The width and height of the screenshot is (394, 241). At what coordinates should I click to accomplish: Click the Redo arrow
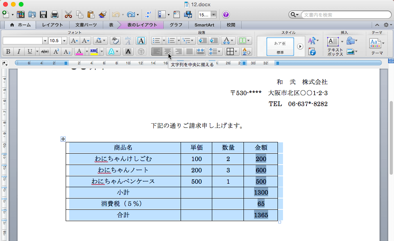[131, 14]
